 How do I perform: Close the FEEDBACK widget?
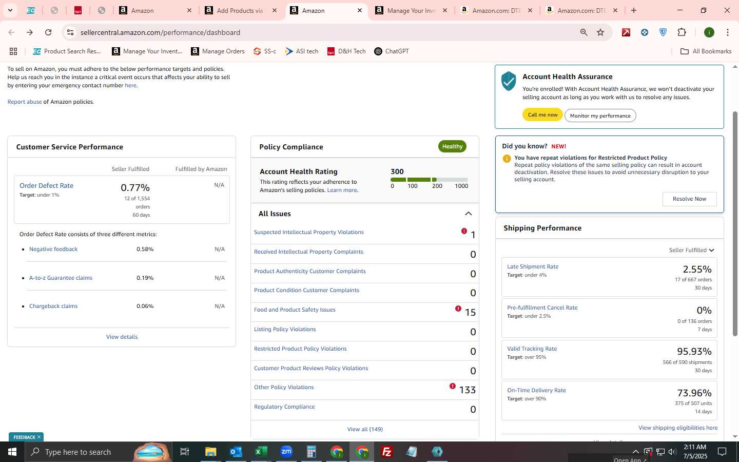point(38,437)
